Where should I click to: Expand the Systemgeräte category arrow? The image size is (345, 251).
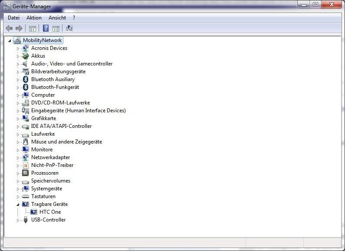point(18,189)
